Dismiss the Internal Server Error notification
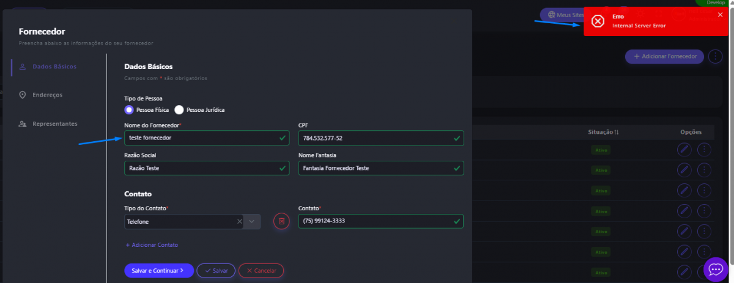Image resolution: width=734 pixels, height=283 pixels. click(x=720, y=15)
